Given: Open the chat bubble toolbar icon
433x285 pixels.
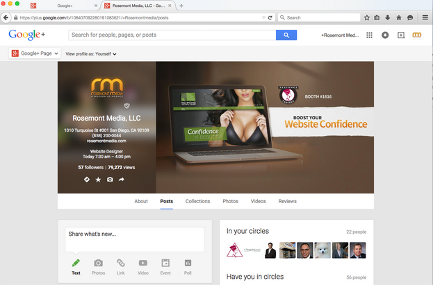Looking at the screenshot, I should click(x=410, y=17).
